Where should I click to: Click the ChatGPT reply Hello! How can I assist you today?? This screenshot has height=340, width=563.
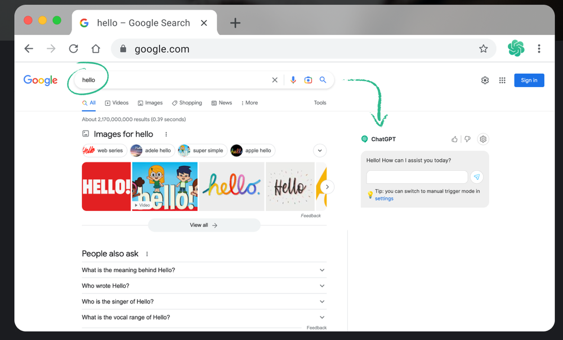[409, 161]
